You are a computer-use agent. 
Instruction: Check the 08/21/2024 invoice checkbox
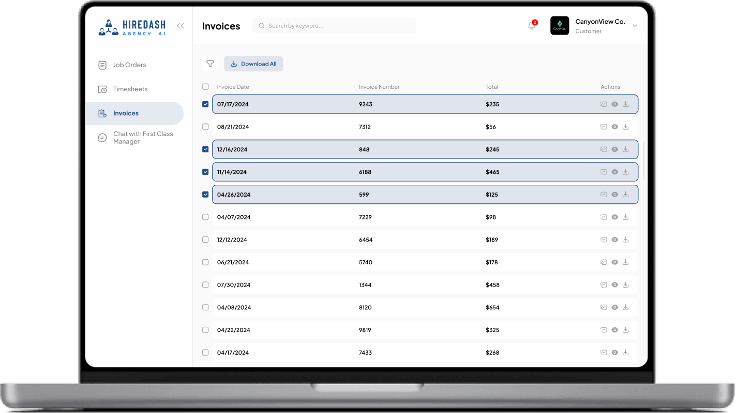click(205, 127)
